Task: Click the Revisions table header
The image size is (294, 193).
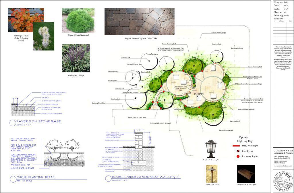Action: pyautogui.click(x=278, y=19)
